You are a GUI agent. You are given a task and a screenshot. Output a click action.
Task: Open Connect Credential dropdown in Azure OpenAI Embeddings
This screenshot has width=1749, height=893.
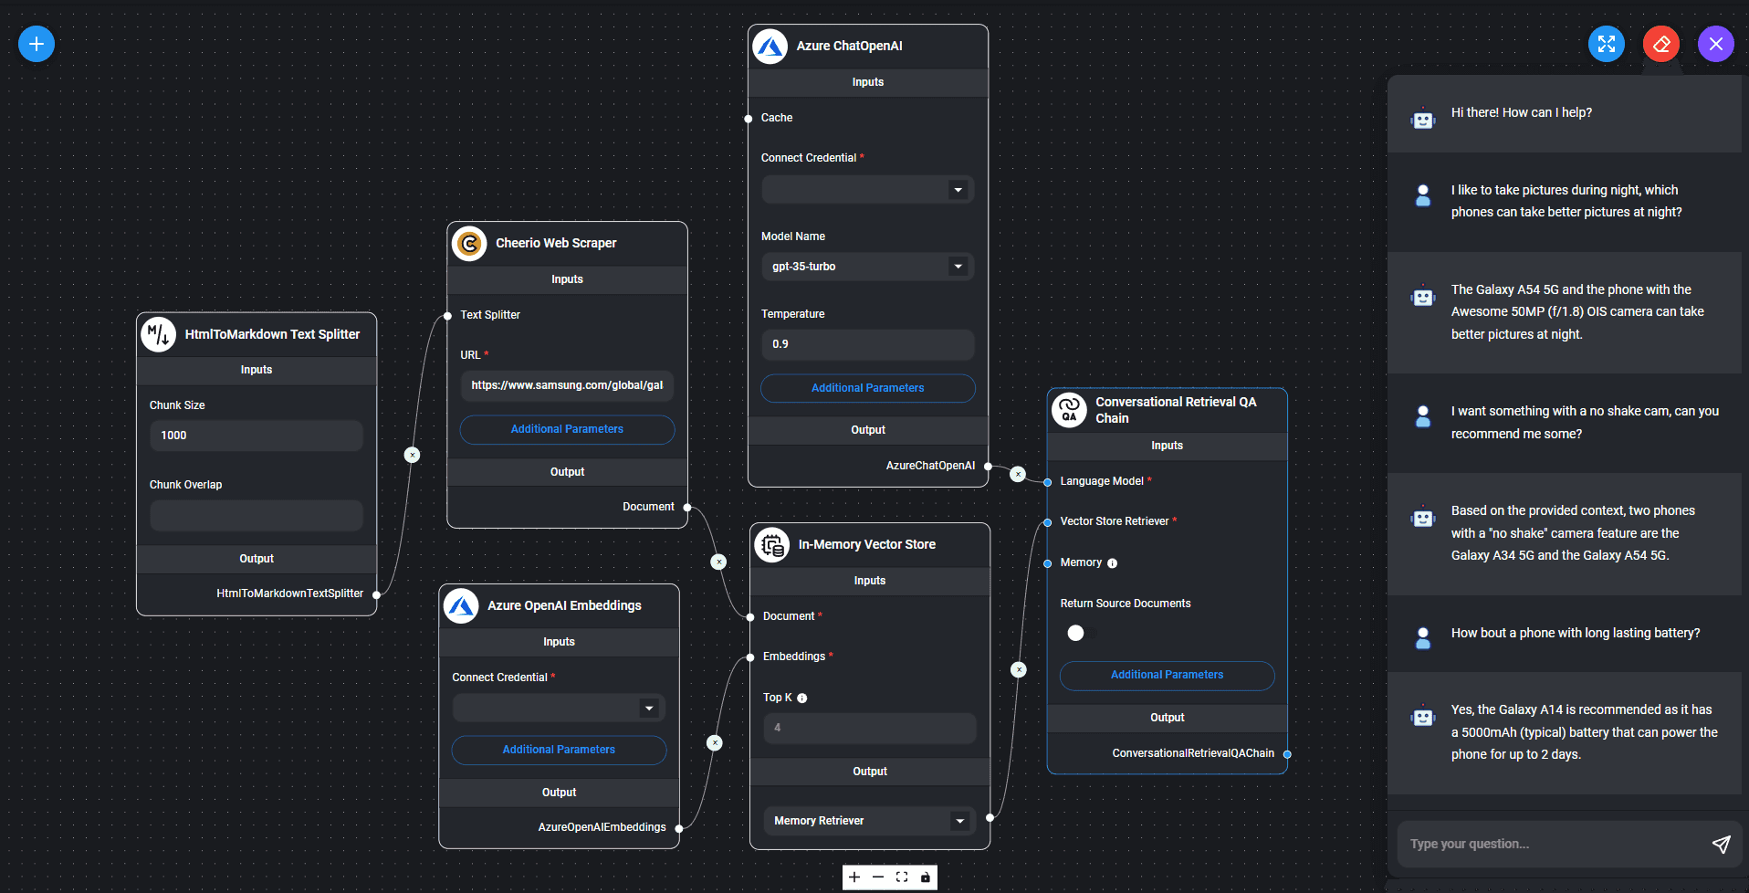click(559, 708)
